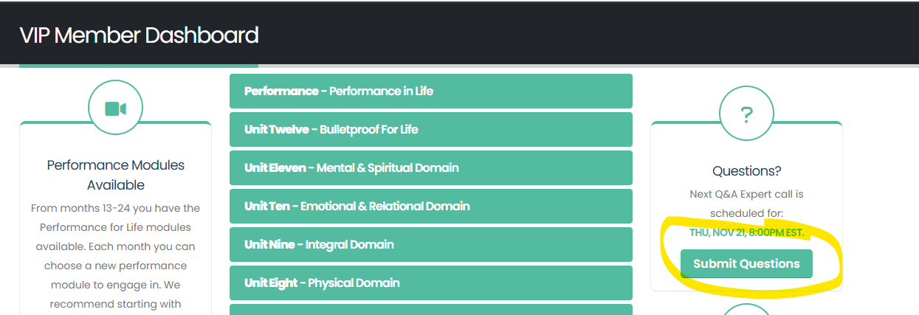Expand Performance in Life module
This screenshot has width=919, height=315.
click(x=430, y=91)
